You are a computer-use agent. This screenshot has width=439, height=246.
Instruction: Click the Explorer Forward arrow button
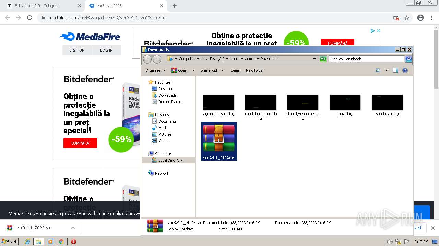pyautogui.click(x=157, y=59)
